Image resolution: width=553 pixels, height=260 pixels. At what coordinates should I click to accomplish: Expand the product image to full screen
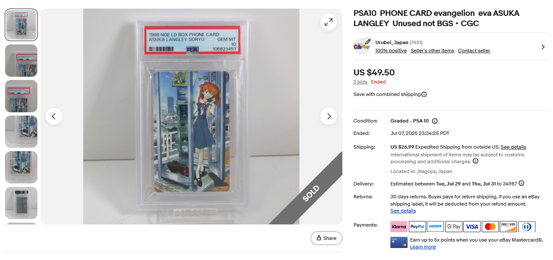point(328,22)
